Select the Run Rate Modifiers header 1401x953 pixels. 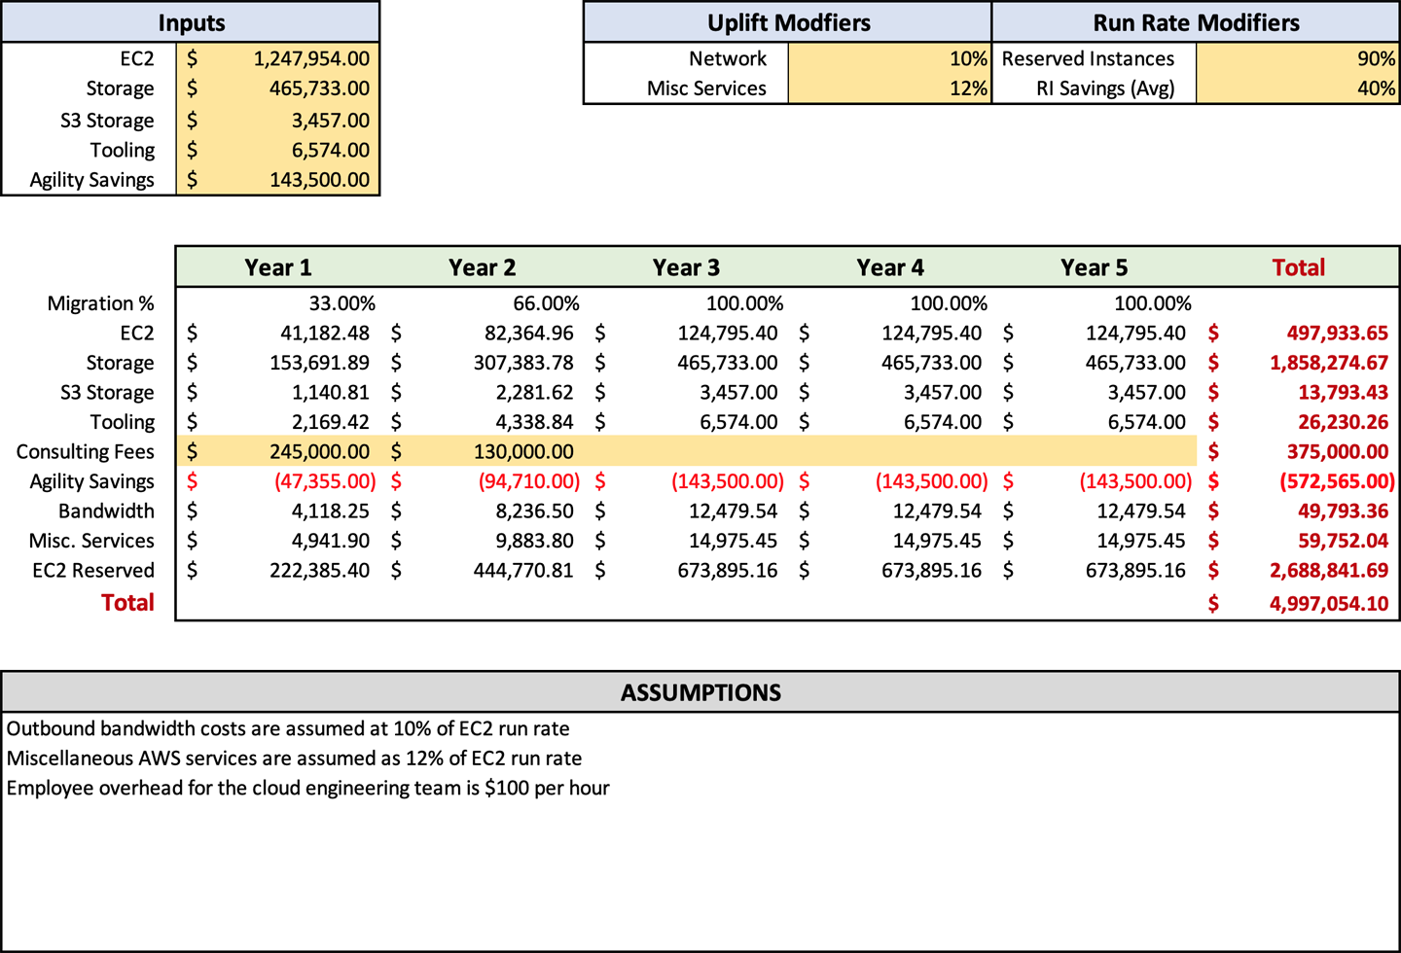pos(1196,22)
